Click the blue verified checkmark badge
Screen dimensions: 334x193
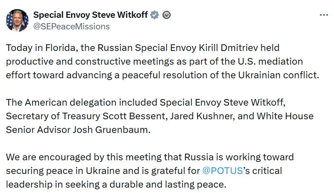[x=155, y=15]
